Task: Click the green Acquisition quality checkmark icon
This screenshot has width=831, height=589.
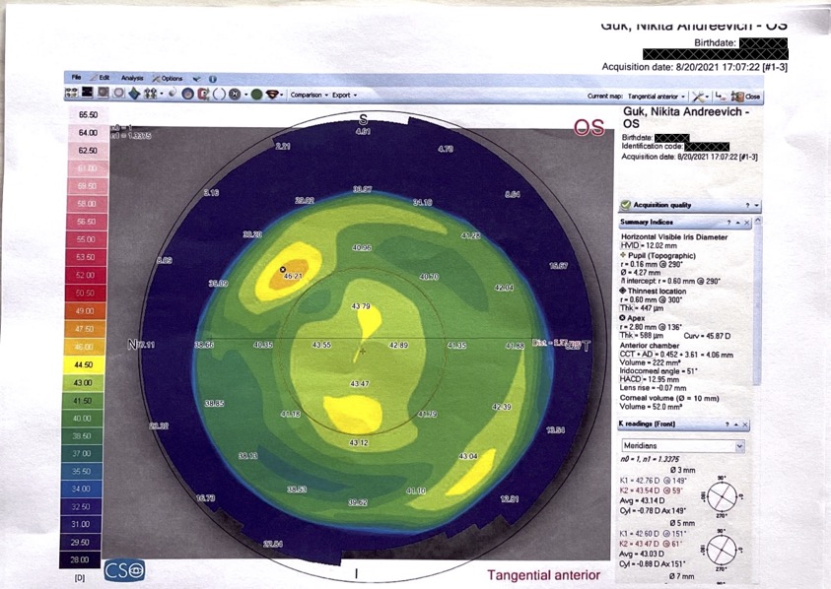Action: pyautogui.click(x=625, y=205)
